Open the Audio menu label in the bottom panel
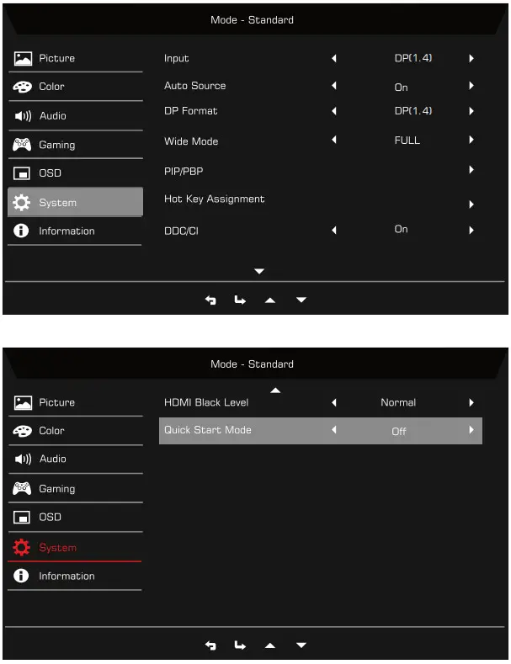Image resolution: width=511 pixels, height=664 pixels. tap(53, 459)
